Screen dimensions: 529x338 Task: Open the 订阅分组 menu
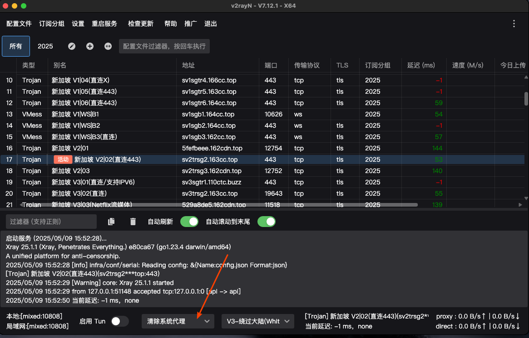(52, 24)
